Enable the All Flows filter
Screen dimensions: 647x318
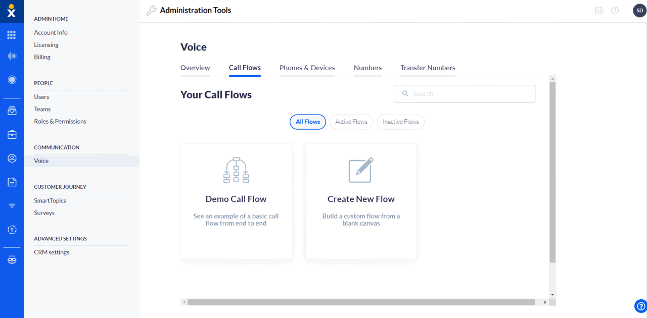click(x=307, y=122)
